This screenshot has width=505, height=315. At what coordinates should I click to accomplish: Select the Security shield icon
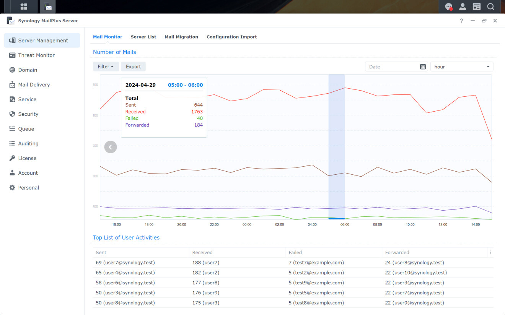click(12, 114)
